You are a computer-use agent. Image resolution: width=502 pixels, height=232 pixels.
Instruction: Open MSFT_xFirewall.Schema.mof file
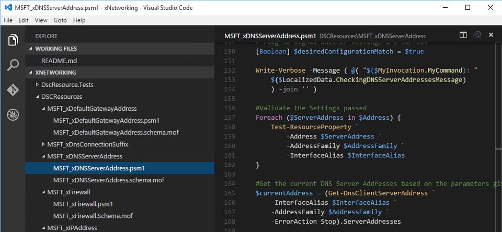tap(93, 216)
